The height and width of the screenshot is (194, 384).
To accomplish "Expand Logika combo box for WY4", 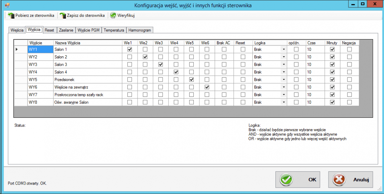I will pos(284,72).
